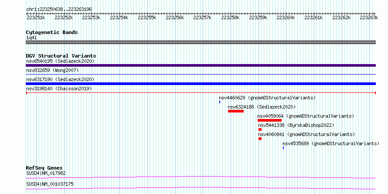
Task: Open SUSD4|NM_001037175 transcript label
Action: (x=50, y=184)
